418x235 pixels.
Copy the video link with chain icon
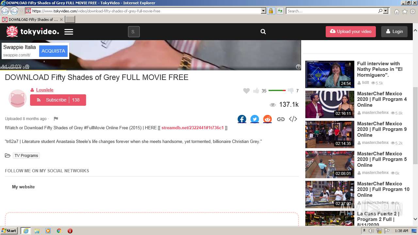pyautogui.click(x=281, y=119)
